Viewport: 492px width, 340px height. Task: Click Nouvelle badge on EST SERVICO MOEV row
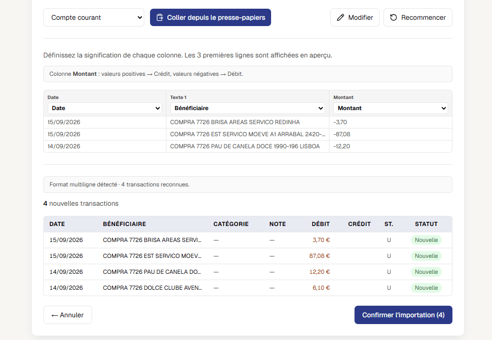426,256
